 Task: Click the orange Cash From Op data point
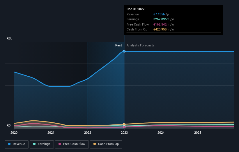pyautogui.click(x=124, y=124)
